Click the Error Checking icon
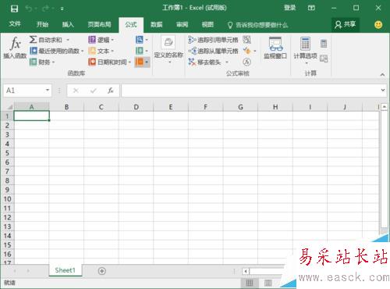The height and width of the screenshot is (289, 390). tap(247, 51)
